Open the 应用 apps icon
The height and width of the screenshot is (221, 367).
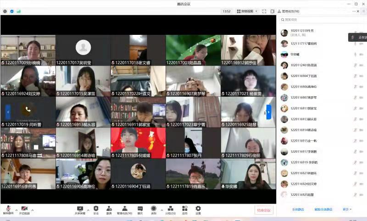click(184, 210)
